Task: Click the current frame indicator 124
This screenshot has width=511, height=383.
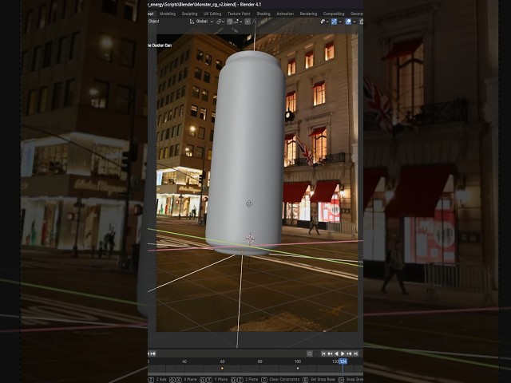Action: (x=343, y=361)
